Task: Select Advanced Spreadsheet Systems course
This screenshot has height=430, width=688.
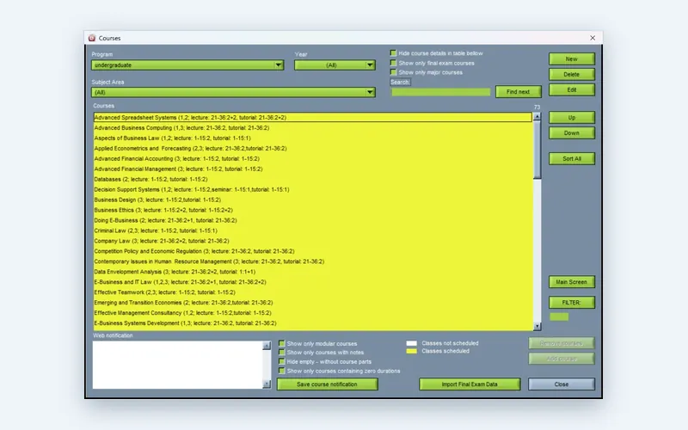Action: [x=313, y=117]
